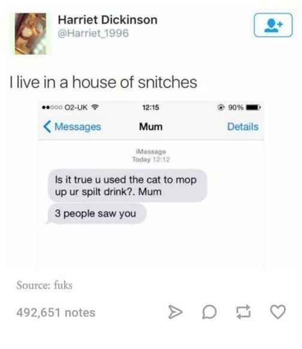Screen dimensions: 302x349
Task: Tap the rotation lock status icon
Action: 221,108
